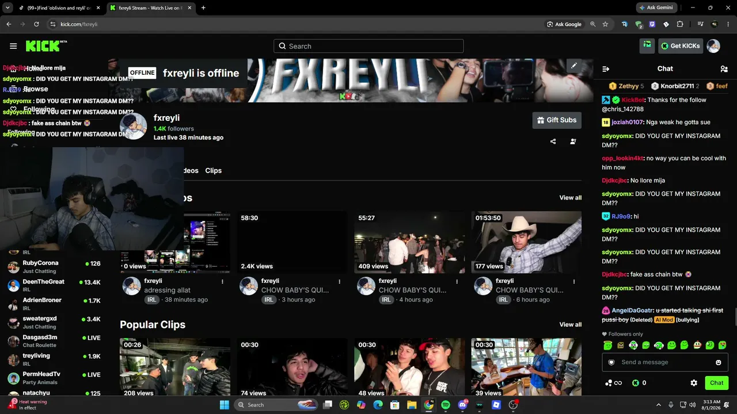This screenshot has height=414, width=737.
Task: Close the fxreyli Stream tab
Action: coord(189,8)
